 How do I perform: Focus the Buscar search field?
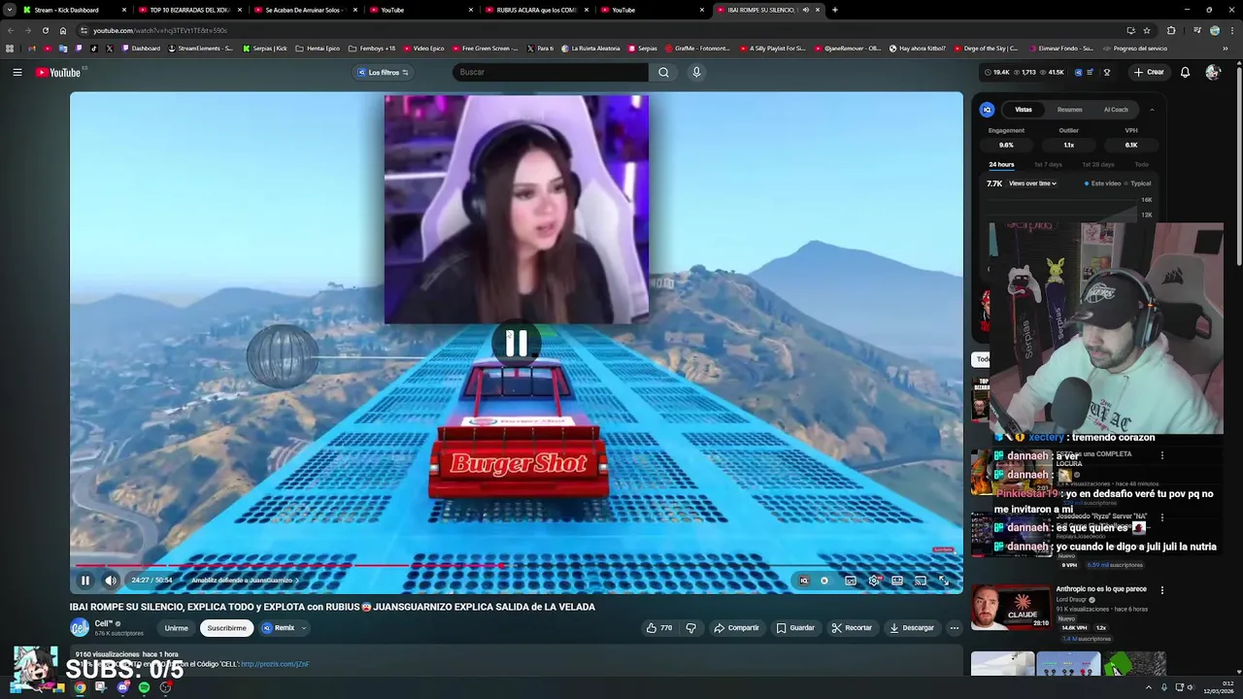point(550,72)
